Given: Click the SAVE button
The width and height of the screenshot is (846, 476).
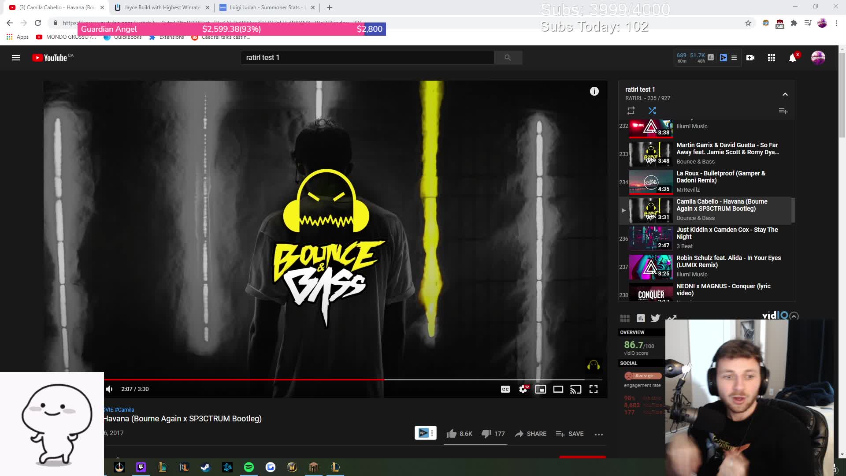Looking at the screenshot, I should tap(570, 434).
